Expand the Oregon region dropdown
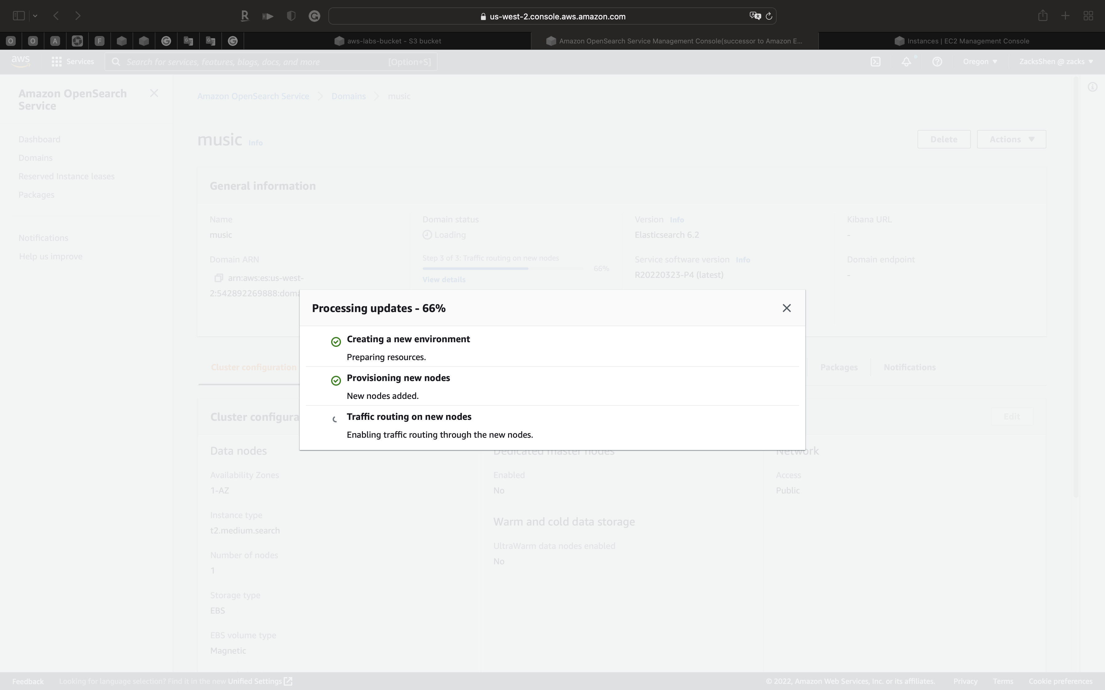The height and width of the screenshot is (690, 1105). point(980,62)
